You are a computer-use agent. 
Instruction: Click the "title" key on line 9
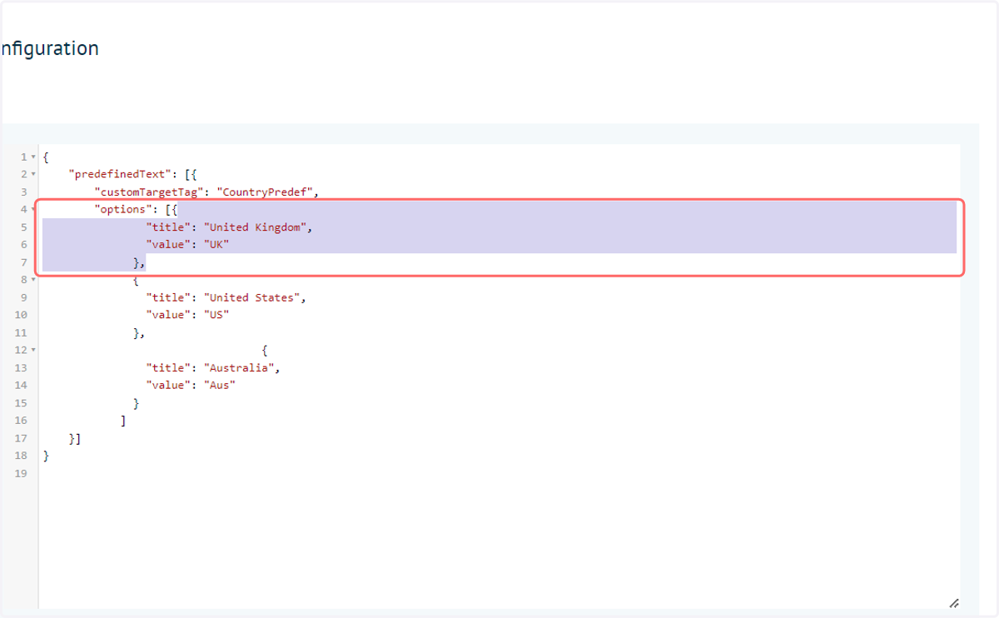tap(168, 297)
